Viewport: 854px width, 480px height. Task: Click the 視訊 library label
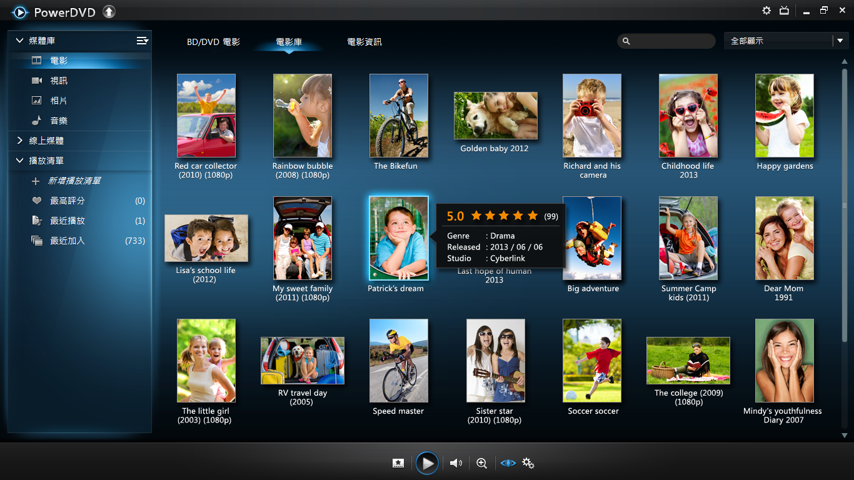coord(59,81)
